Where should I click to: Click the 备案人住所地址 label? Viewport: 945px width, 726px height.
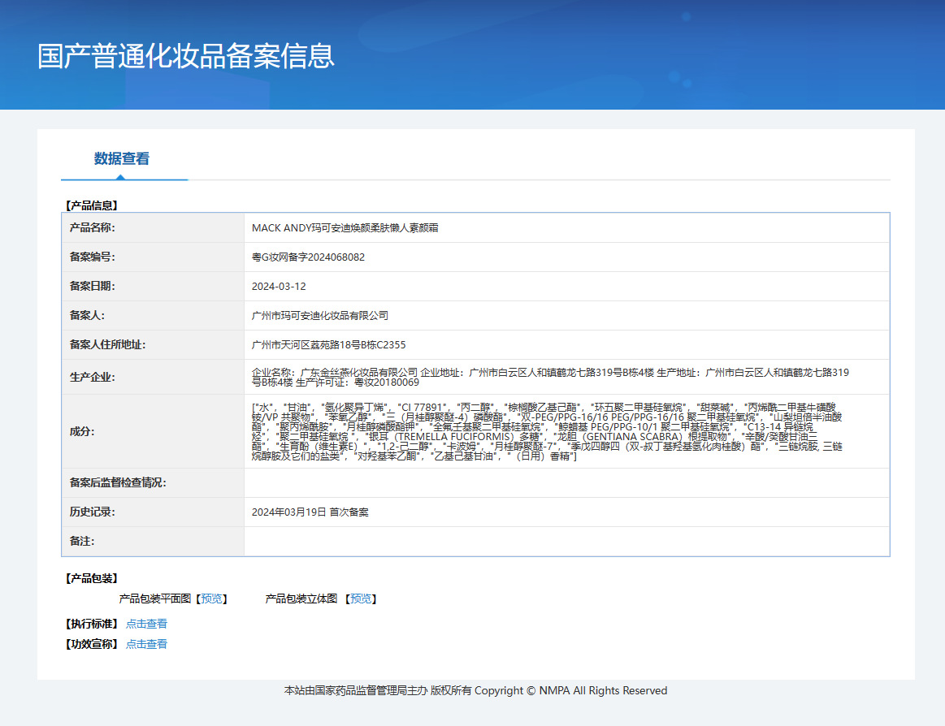[x=107, y=344]
